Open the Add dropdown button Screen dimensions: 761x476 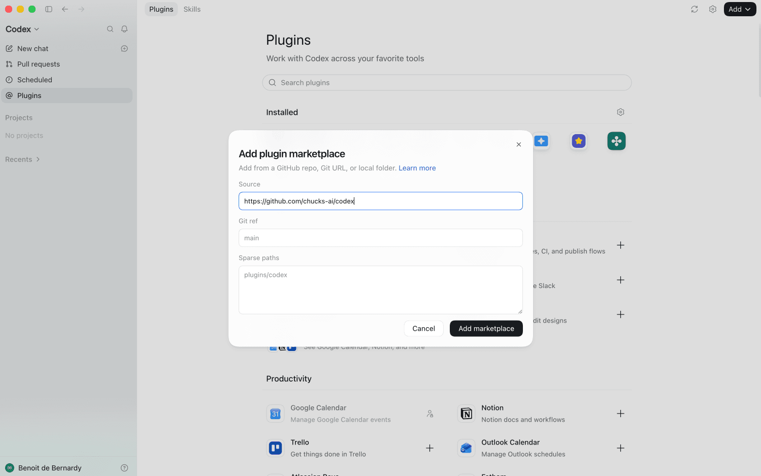coord(740,9)
